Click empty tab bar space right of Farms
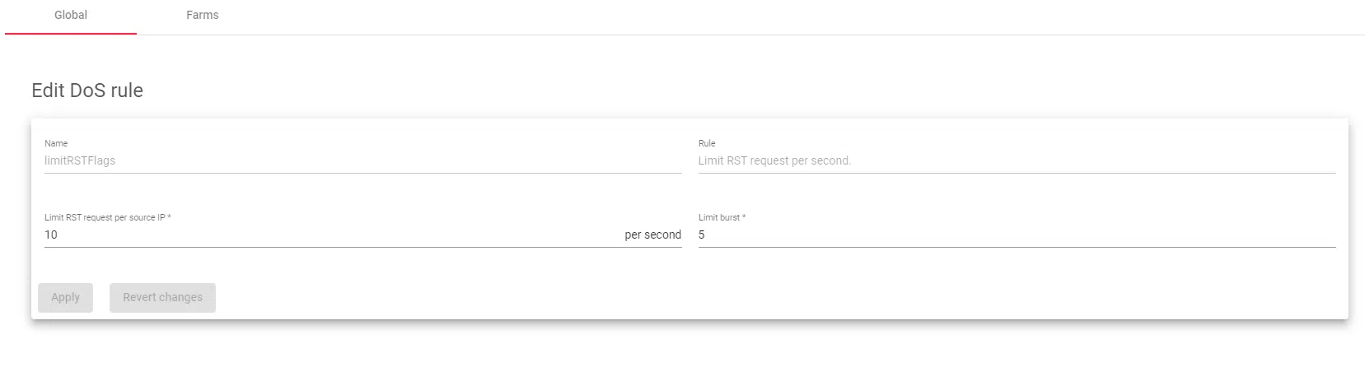1365x381 pixels. (741, 15)
